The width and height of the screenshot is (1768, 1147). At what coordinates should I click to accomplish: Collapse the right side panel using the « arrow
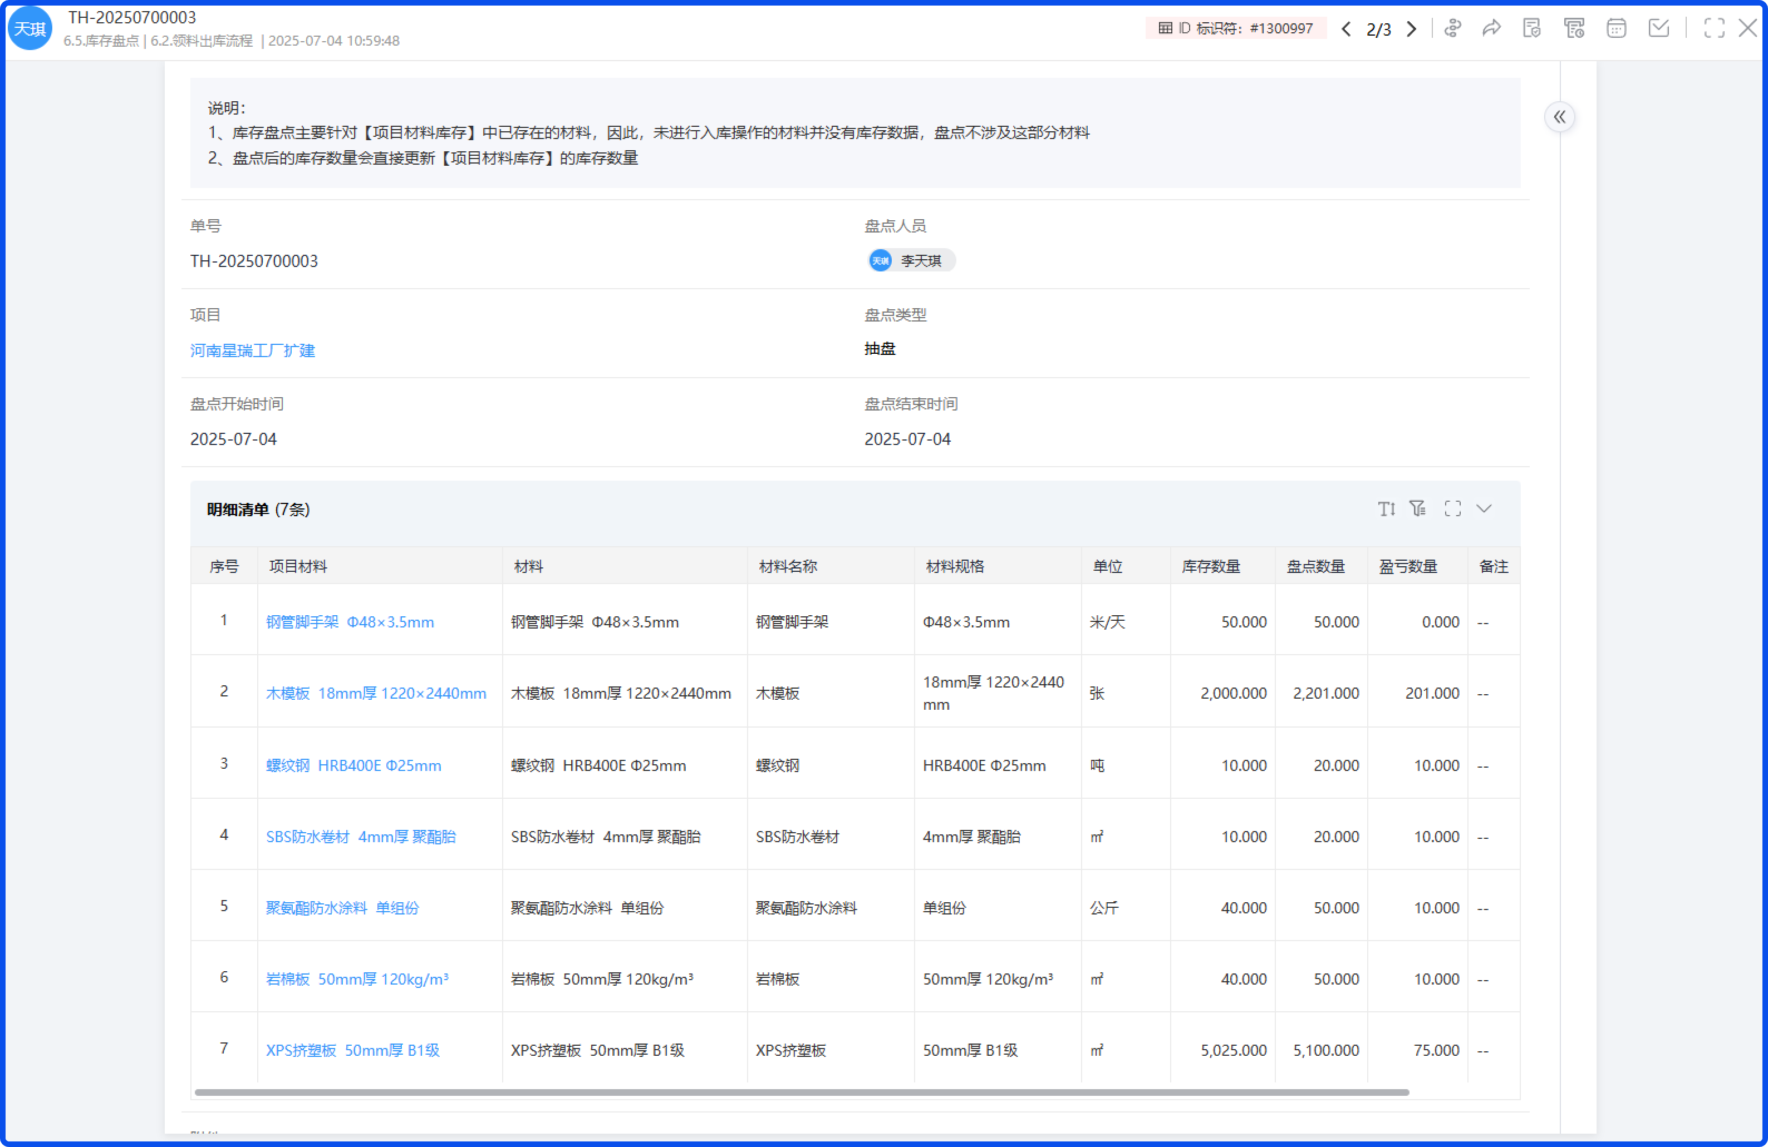tap(1561, 117)
